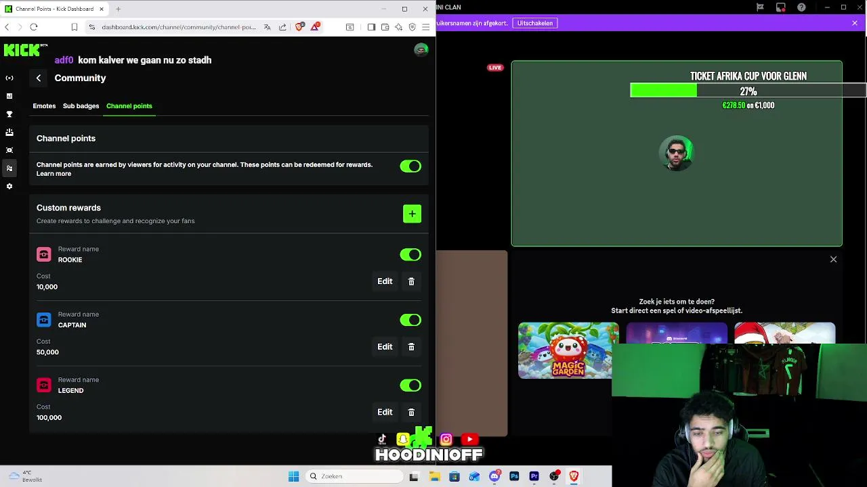Click the flag icon in Discord title bar
The width and height of the screenshot is (867, 487).
(760, 7)
